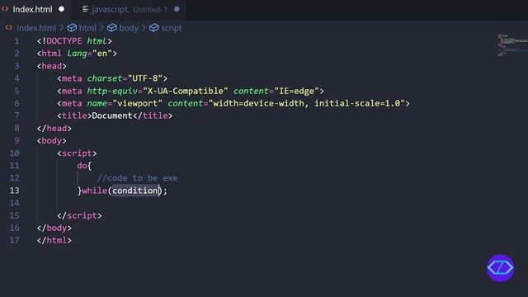The width and height of the screenshot is (528, 297).
Task: Switch to the Index.html tab
Action: 33,9
